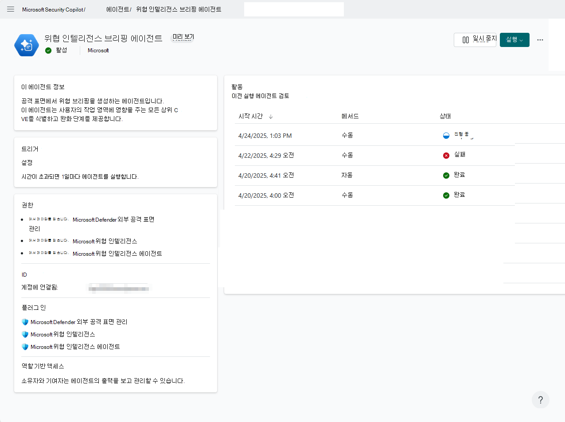This screenshot has width=565, height=422.
Task: Click shield icon beside Microsoft 위협 인텔리전스 plugin
Action: (25, 334)
